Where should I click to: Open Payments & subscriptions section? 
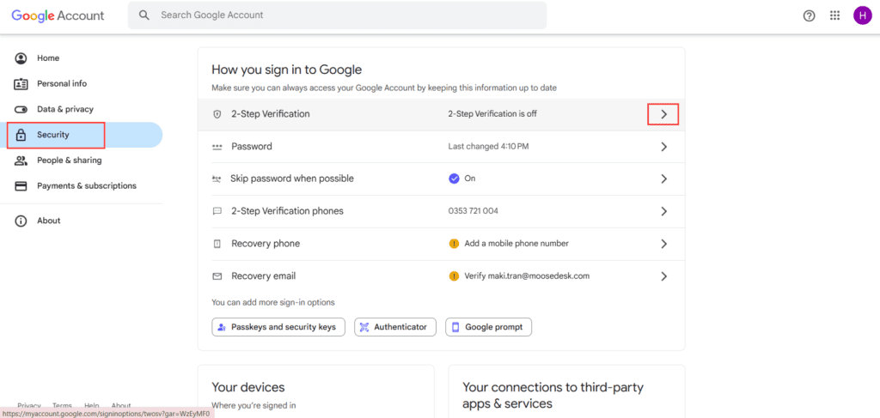[82, 186]
